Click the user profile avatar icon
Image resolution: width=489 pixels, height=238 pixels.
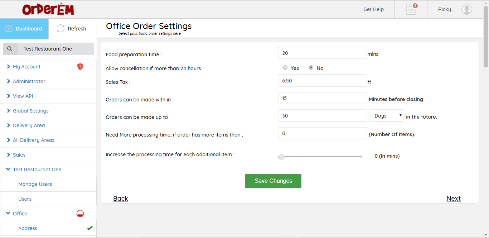(x=466, y=9)
